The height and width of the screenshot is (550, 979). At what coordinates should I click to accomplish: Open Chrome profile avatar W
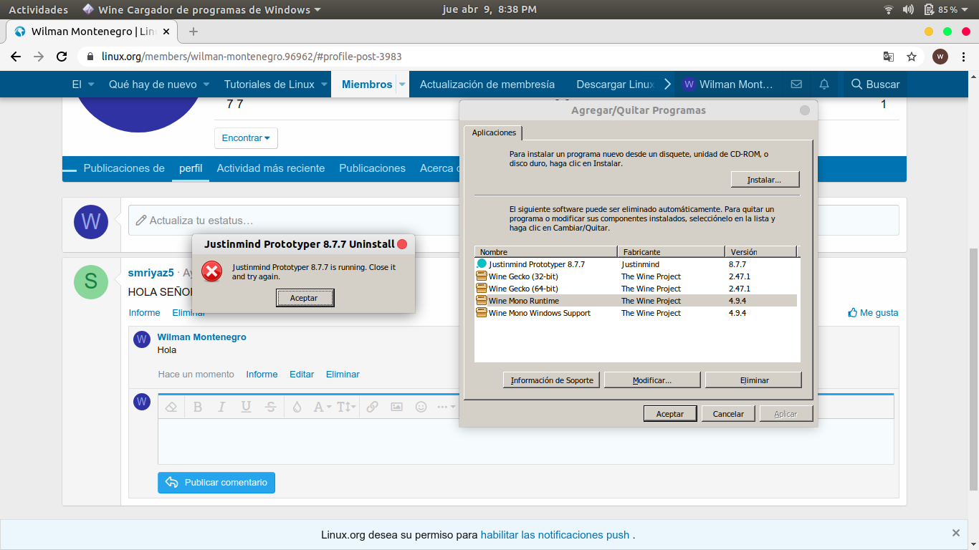tap(940, 57)
